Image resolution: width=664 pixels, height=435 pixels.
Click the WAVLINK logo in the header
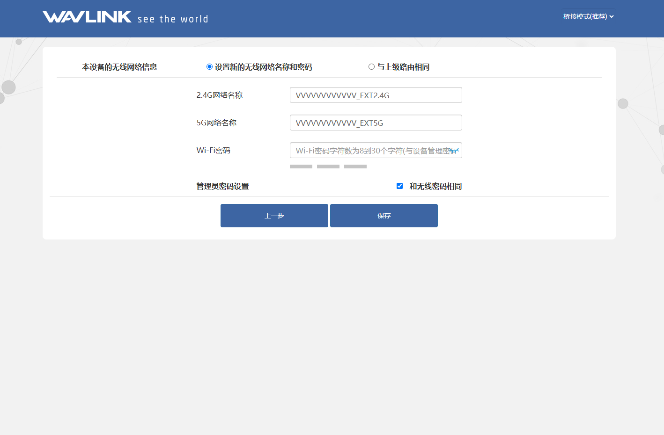click(87, 17)
